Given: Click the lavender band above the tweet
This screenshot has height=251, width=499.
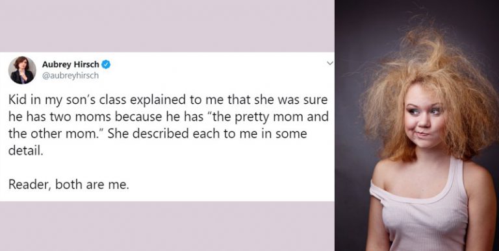Looking at the screenshot, I should pos(167,26).
